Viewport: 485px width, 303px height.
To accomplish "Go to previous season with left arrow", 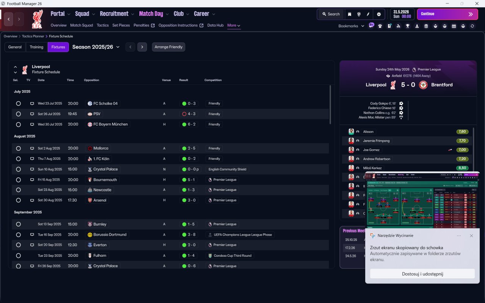I will pyautogui.click(x=130, y=47).
